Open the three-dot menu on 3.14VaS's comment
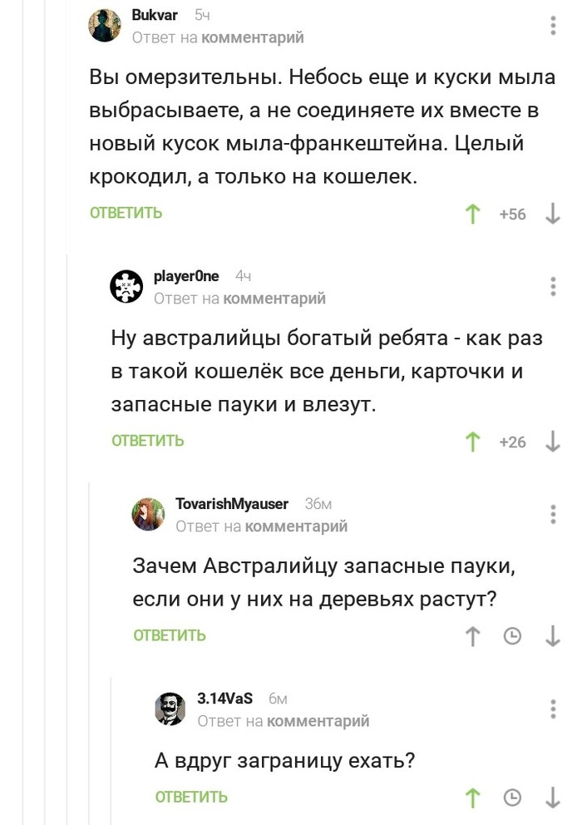The width and height of the screenshot is (582, 825). pos(554,709)
